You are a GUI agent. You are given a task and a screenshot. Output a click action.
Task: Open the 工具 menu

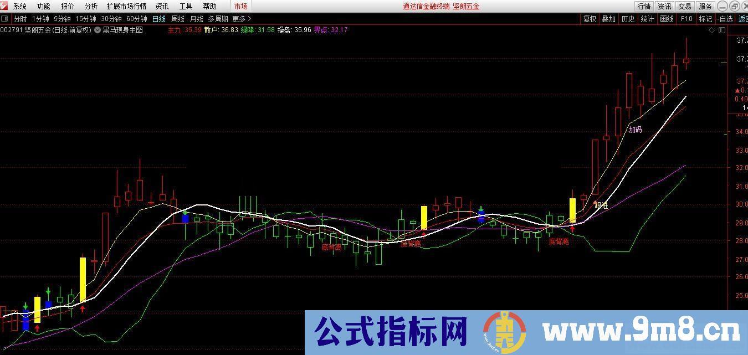(186, 6)
